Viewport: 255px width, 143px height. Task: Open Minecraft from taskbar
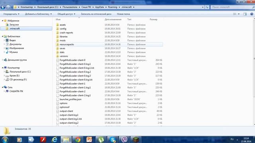click(x=136, y=139)
